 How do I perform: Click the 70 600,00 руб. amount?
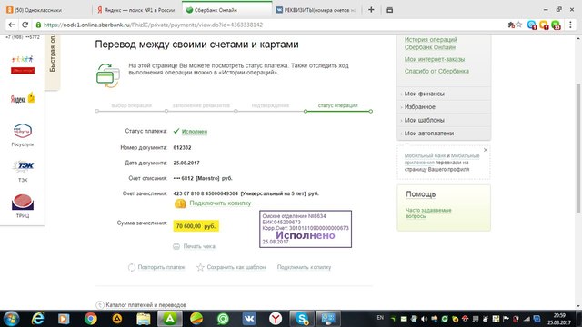click(x=196, y=226)
